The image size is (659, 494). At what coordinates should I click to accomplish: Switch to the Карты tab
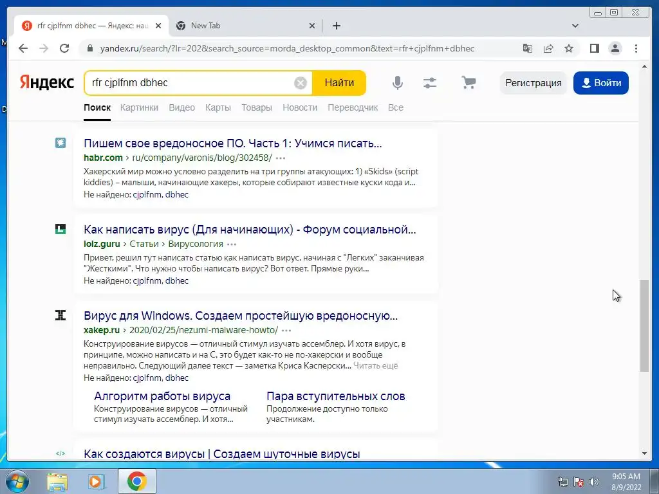tap(218, 107)
